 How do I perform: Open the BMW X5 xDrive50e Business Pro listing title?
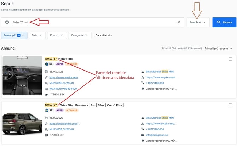point(86,105)
